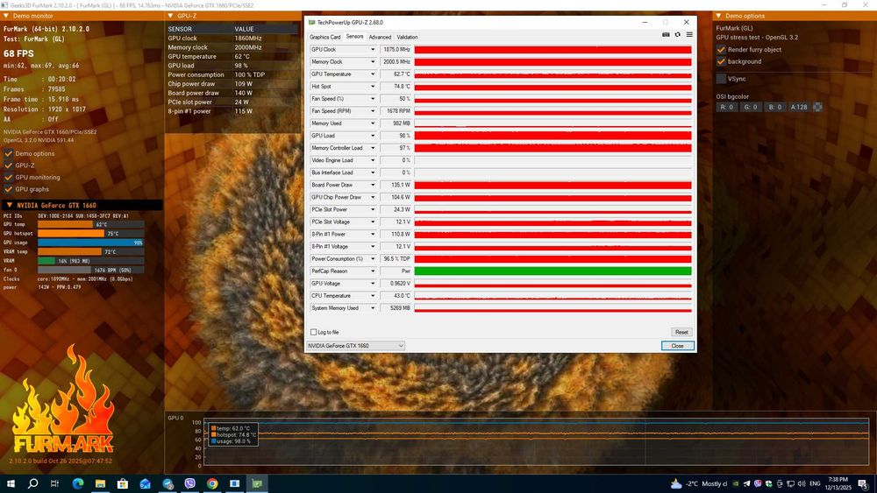This screenshot has width=877, height=493.
Task: Switch to the Advanced tab
Action: [x=380, y=37]
